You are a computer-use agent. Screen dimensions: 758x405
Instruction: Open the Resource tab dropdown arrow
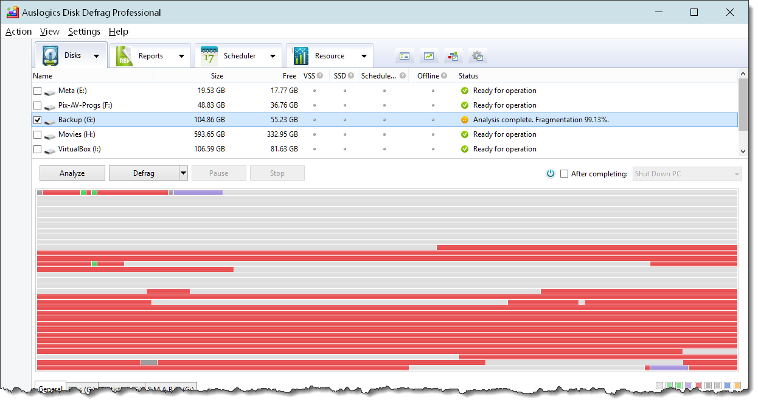[x=364, y=56]
